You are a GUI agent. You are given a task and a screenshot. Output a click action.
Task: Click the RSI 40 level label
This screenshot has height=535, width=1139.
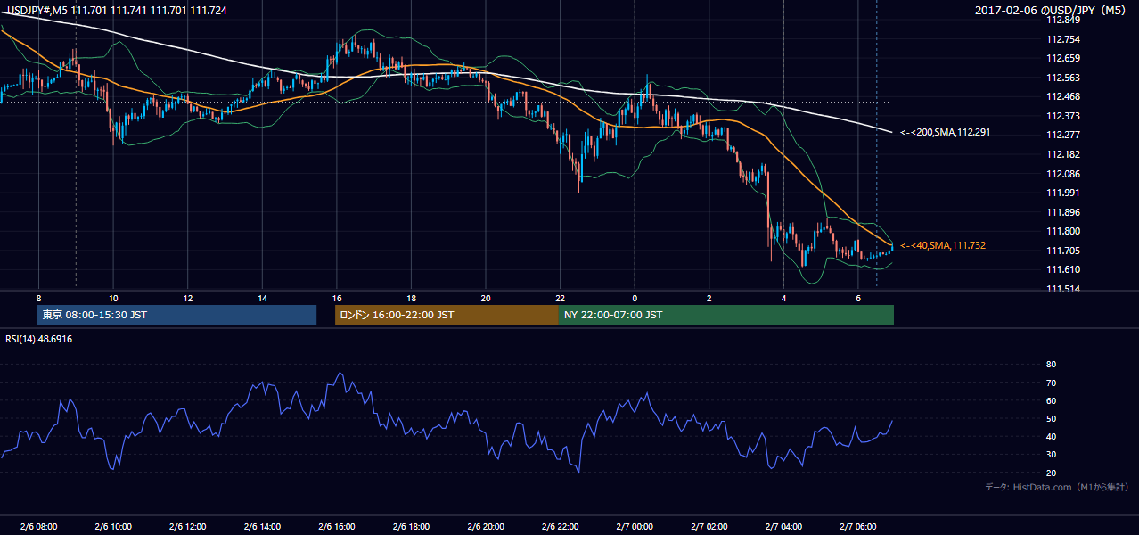[1051, 436]
